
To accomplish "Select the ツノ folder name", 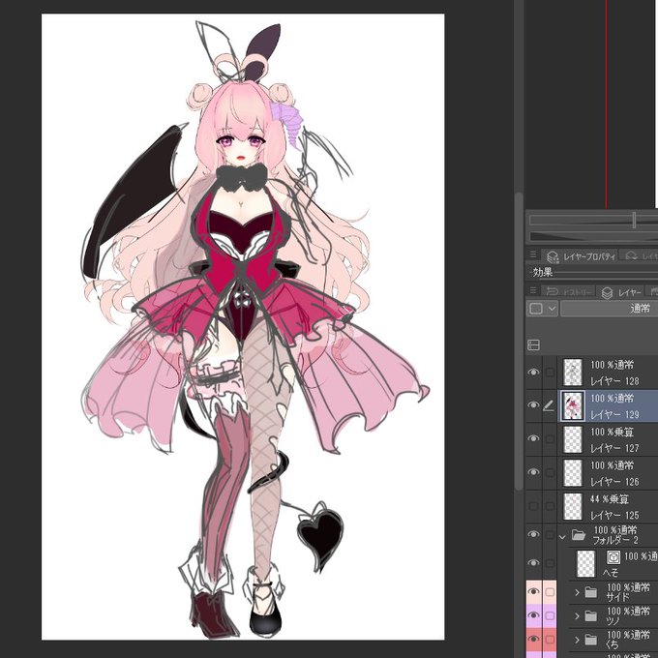I will click(613, 620).
